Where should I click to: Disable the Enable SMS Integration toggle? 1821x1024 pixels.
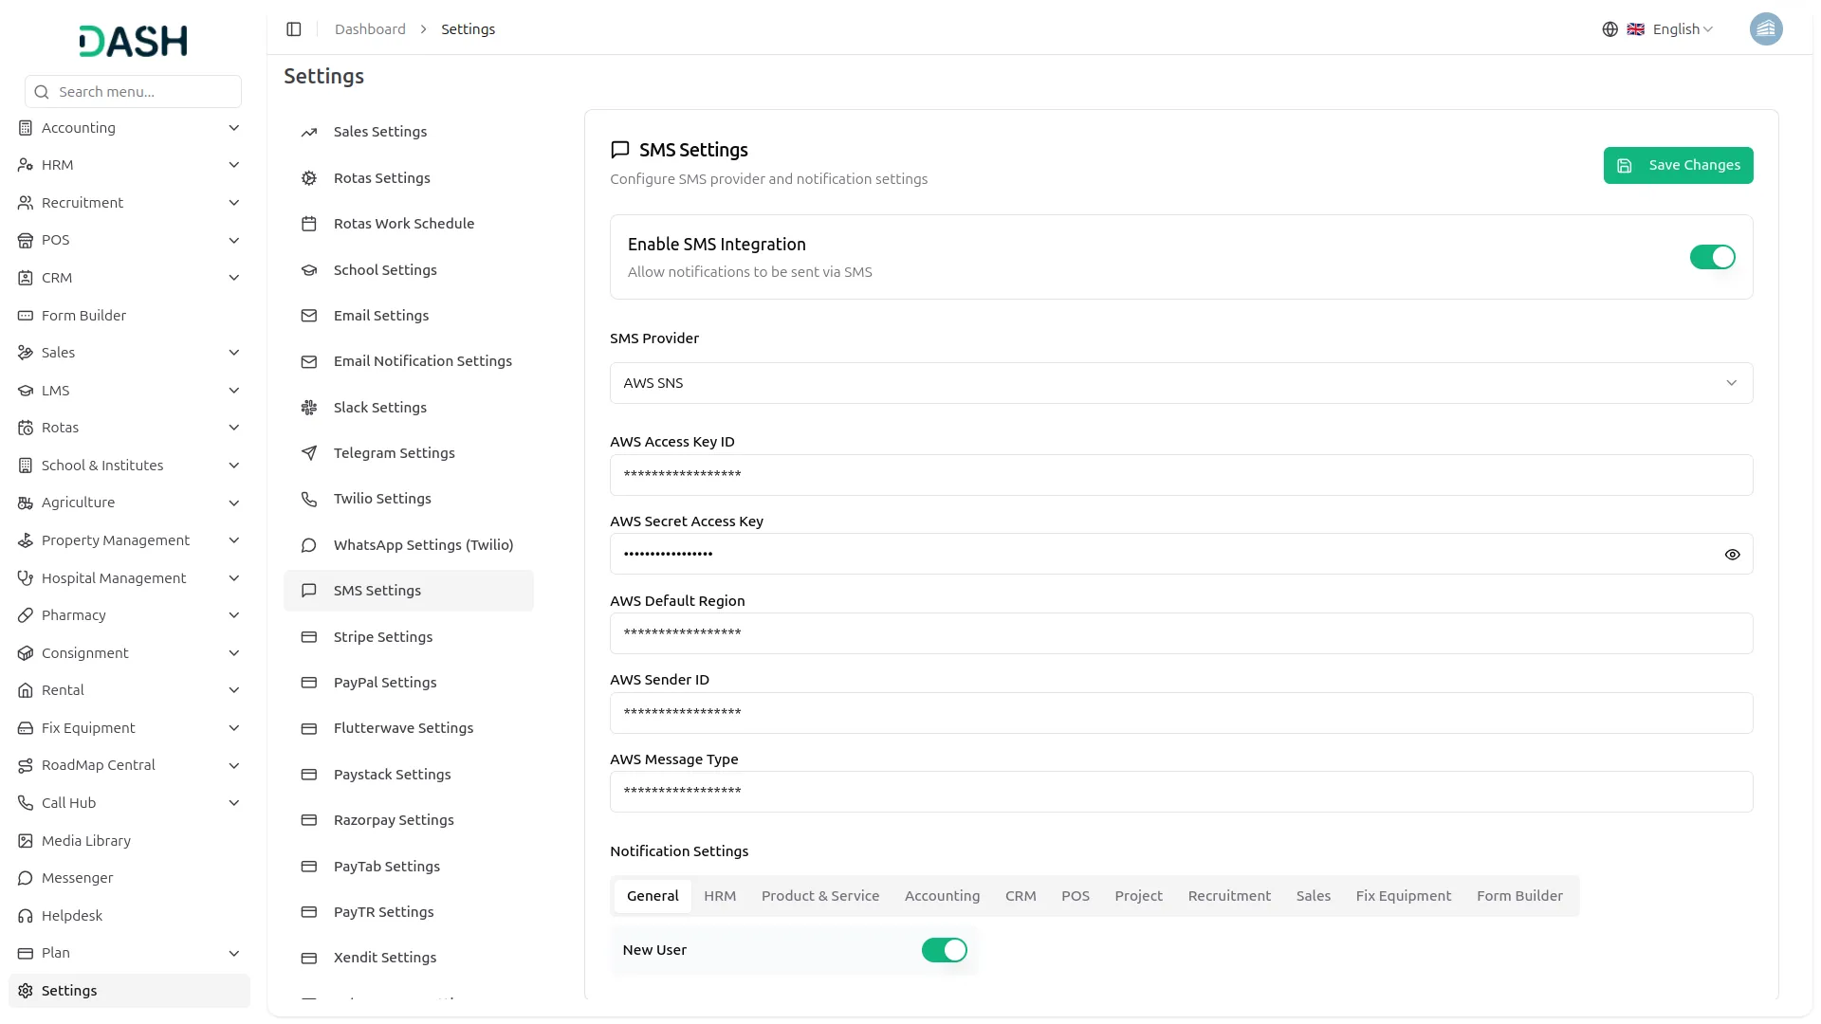coord(1712,257)
